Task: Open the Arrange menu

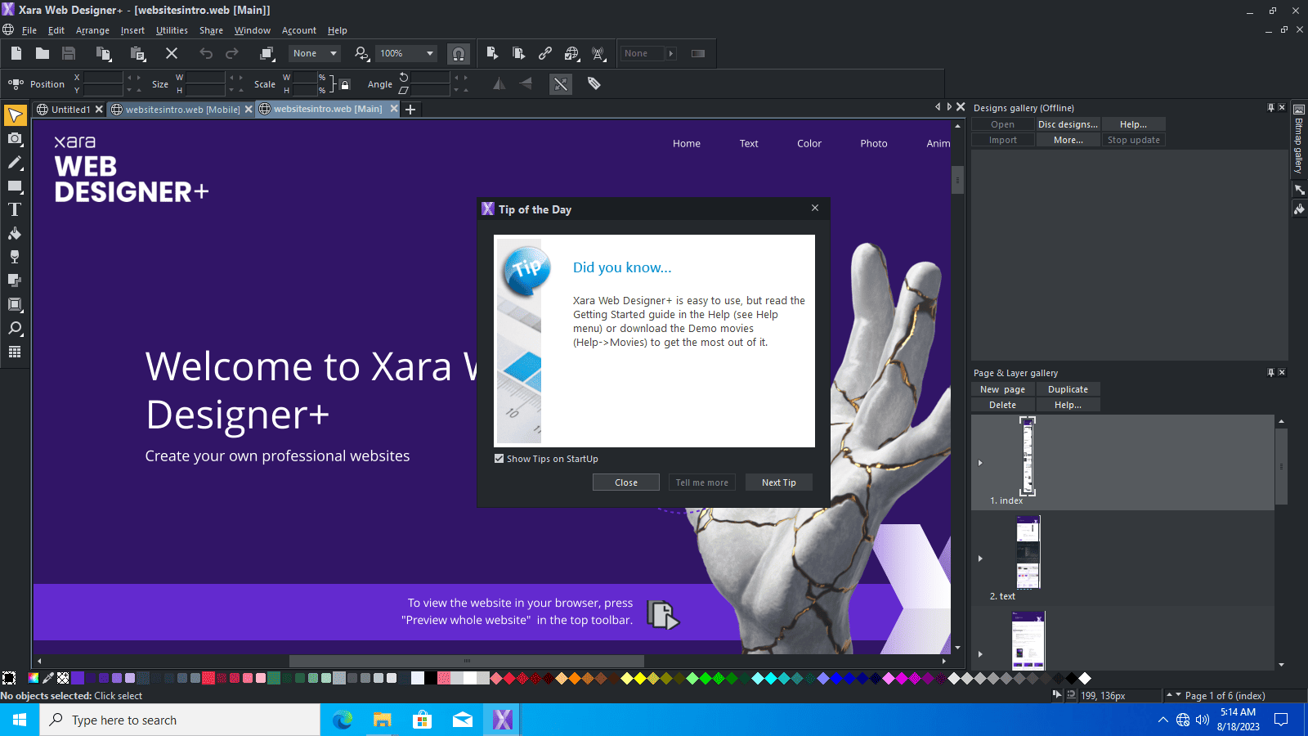Action: pyautogui.click(x=92, y=30)
